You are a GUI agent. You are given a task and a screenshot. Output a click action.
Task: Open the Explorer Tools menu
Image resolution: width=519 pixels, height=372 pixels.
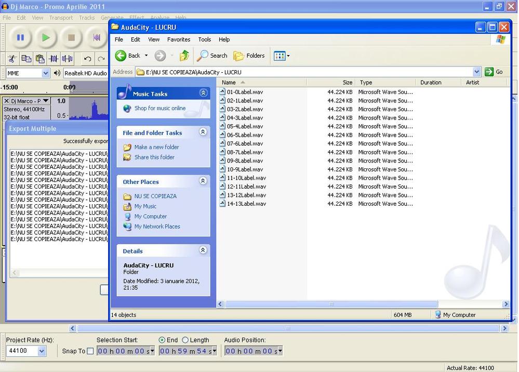205,39
